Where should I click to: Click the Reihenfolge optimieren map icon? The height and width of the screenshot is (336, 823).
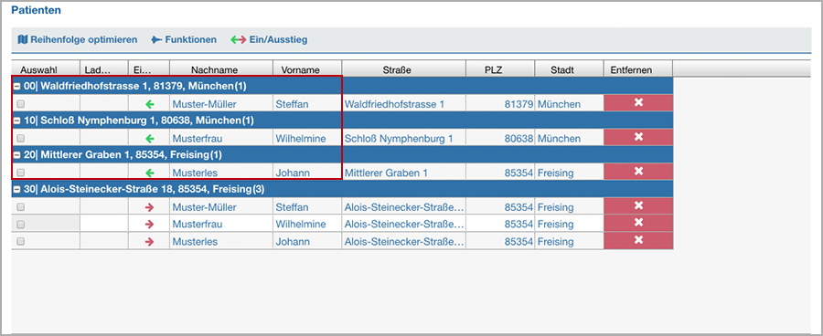click(x=22, y=39)
